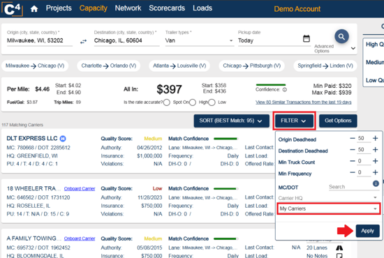Click the C4 logo
The image size is (384, 258).
[x=13, y=8]
